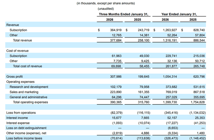Click Gross profit value 199,645
214x140 pixels.
143,77
